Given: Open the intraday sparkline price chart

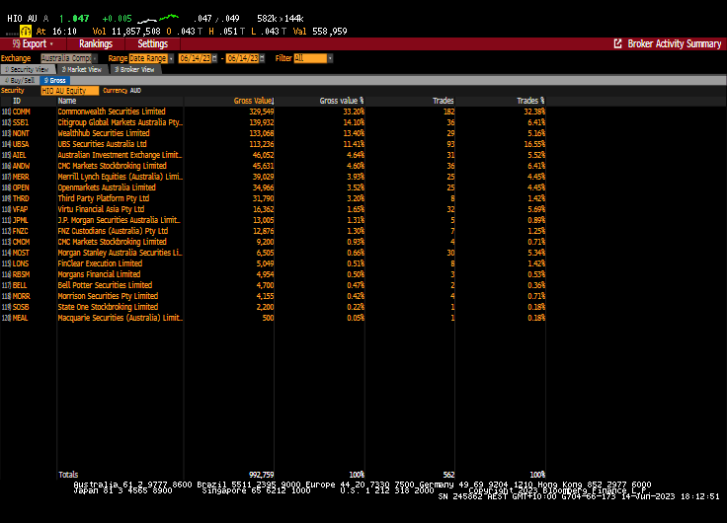Looking at the screenshot, I should coord(158,19).
